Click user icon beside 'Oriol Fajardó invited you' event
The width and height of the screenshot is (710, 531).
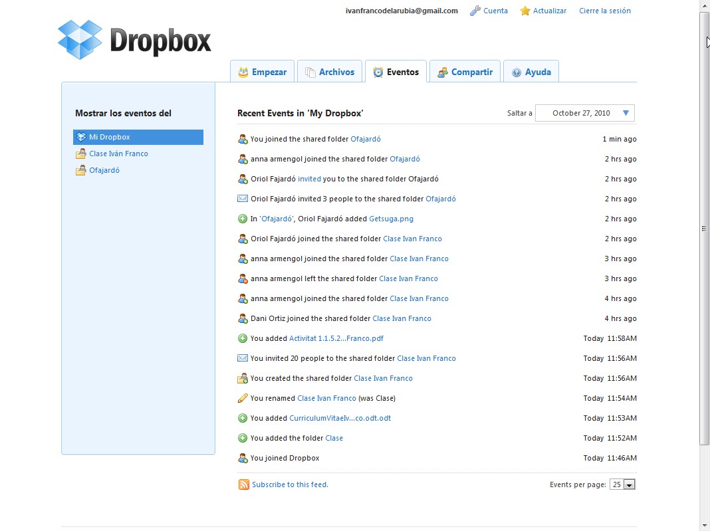point(243,179)
